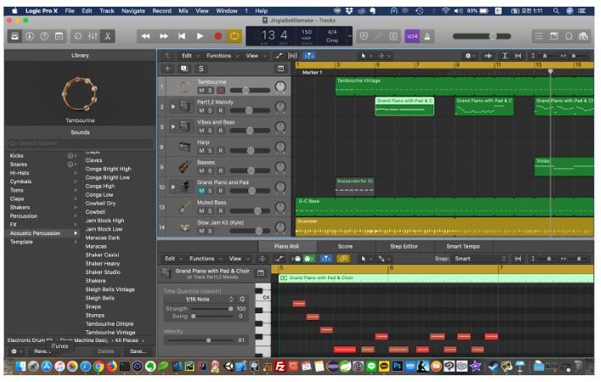Image resolution: width=601 pixels, height=382 pixels.
Task: Record-enable the Muted Bass track
Action: [221, 211]
